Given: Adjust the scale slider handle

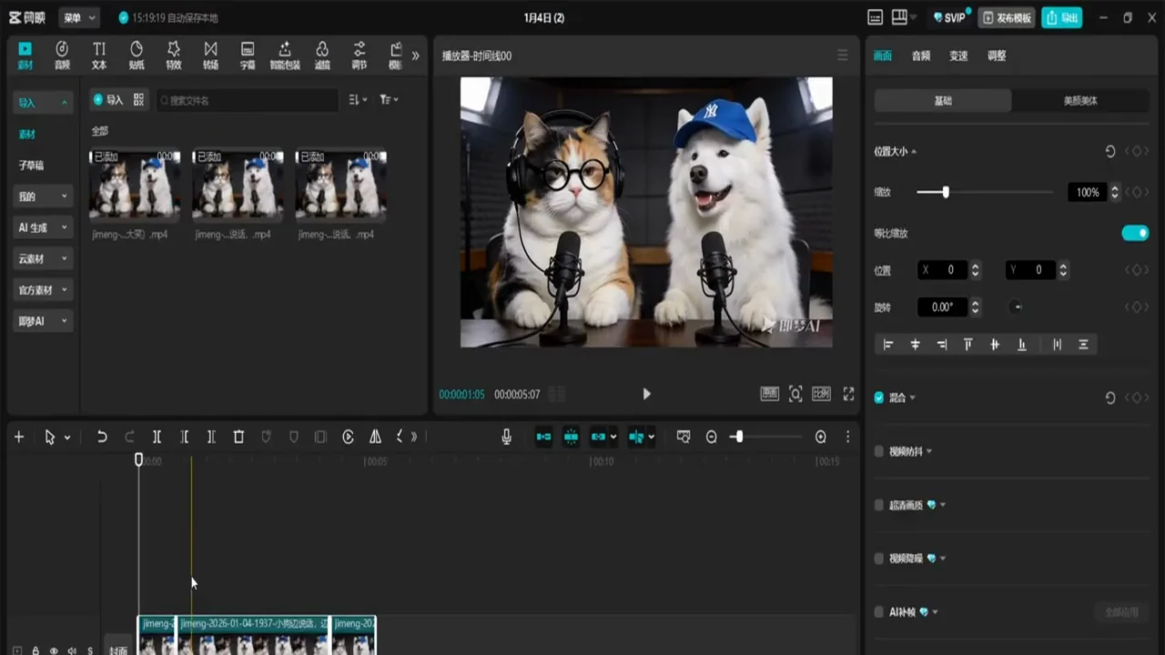Looking at the screenshot, I should pos(946,192).
